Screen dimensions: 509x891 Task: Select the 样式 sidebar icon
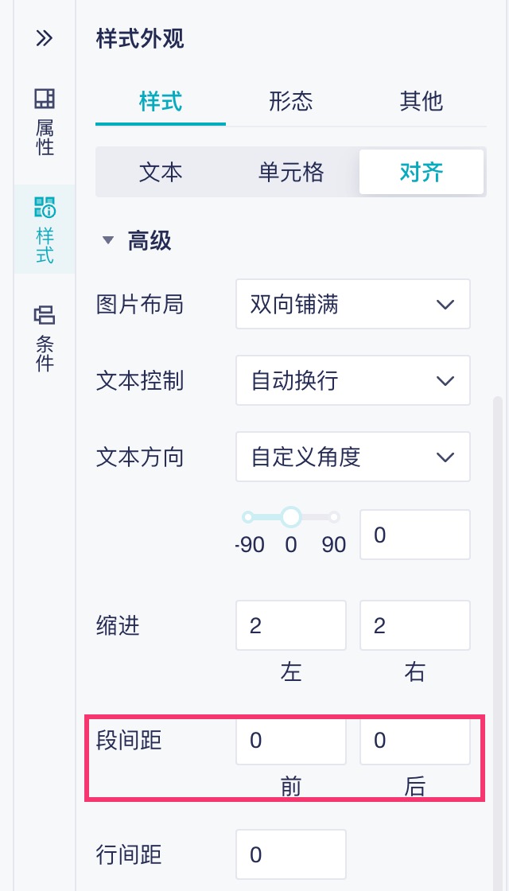(45, 230)
